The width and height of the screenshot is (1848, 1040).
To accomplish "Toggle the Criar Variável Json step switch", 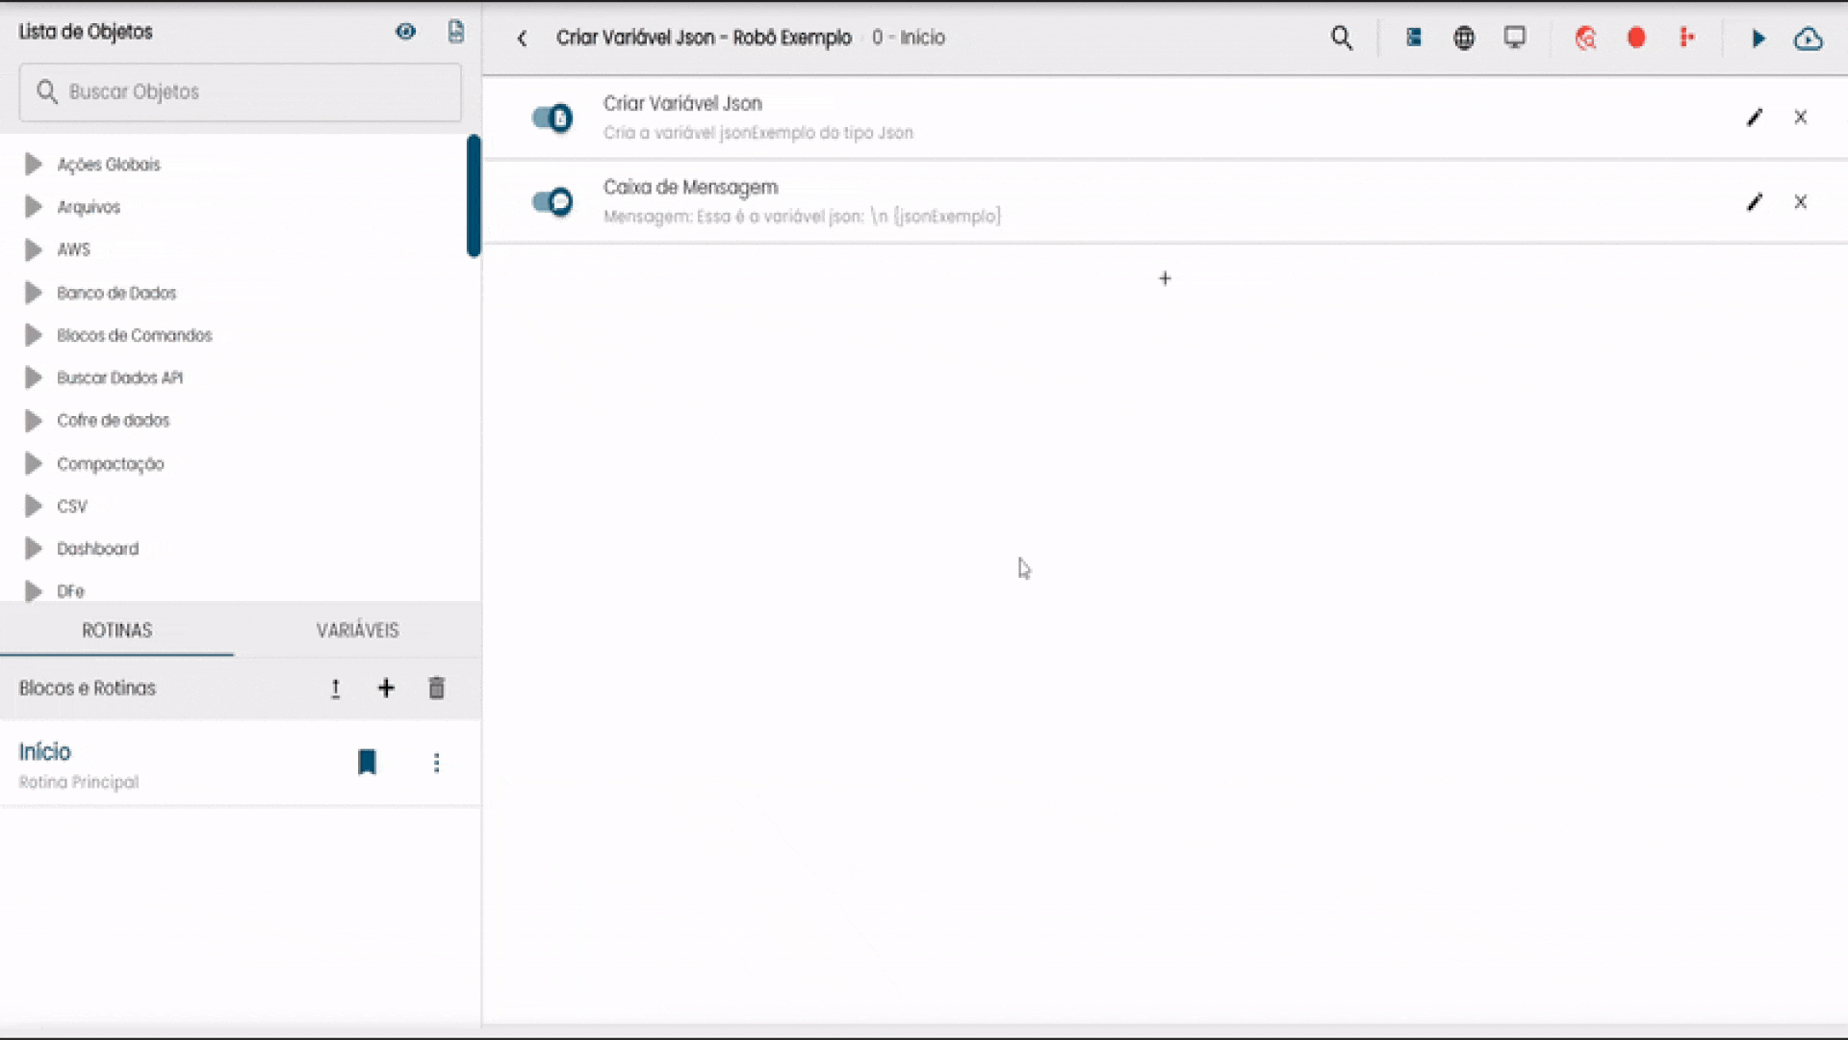I will 552,118.
